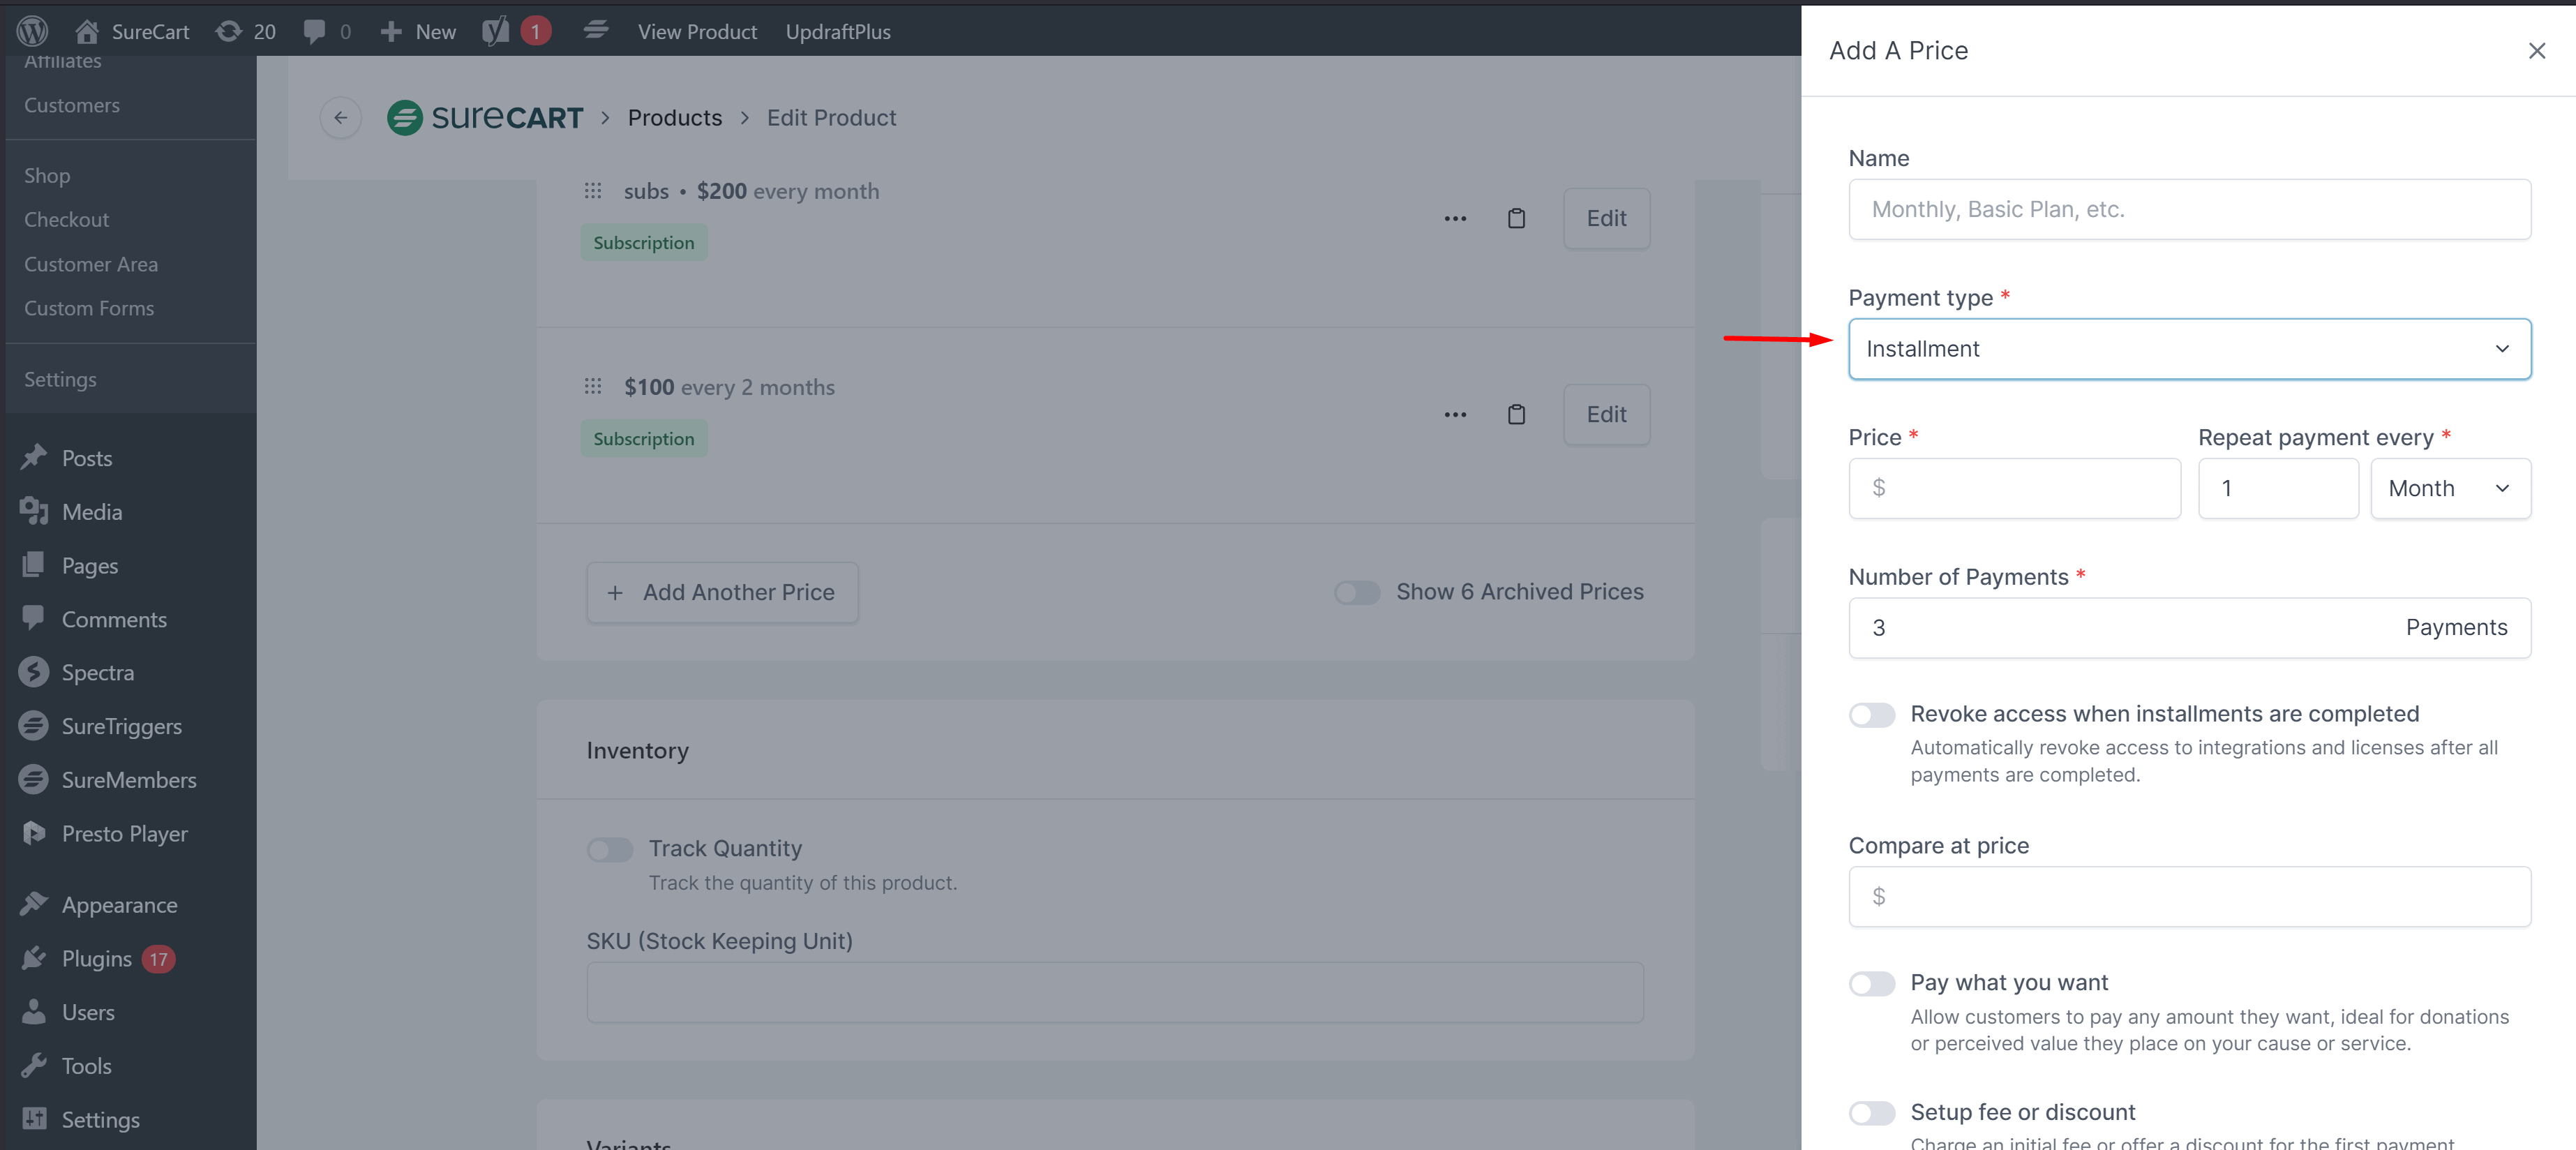Enable Setup fee or discount
The width and height of the screenshot is (2576, 1150).
click(1871, 1113)
